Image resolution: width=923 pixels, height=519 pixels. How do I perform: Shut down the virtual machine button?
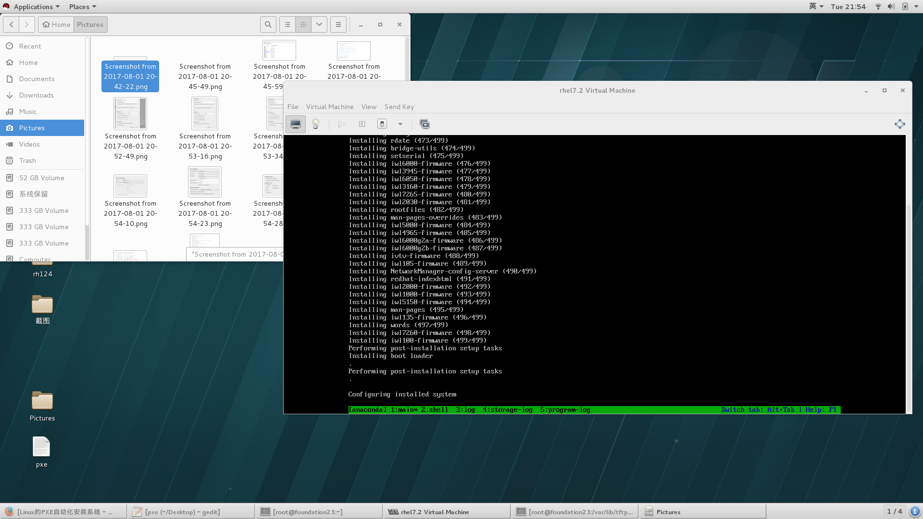pyautogui.click(x=382, y=124)
